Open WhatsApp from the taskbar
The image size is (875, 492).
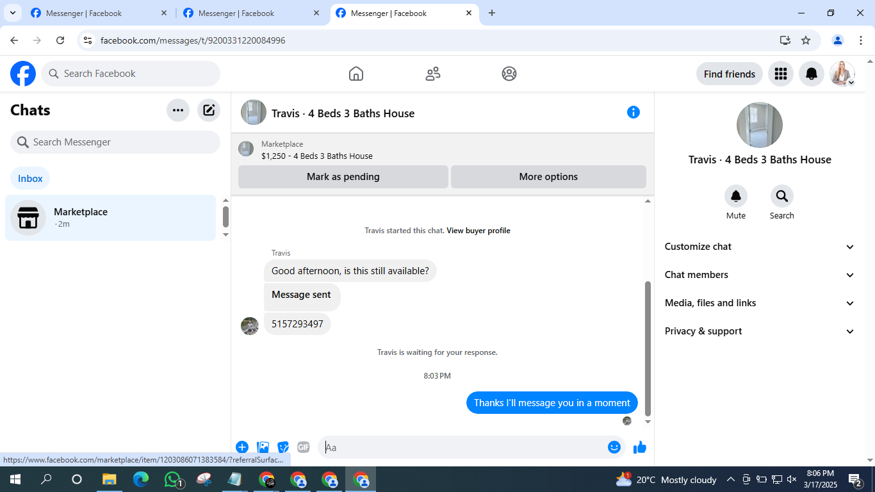click(173, 479)
